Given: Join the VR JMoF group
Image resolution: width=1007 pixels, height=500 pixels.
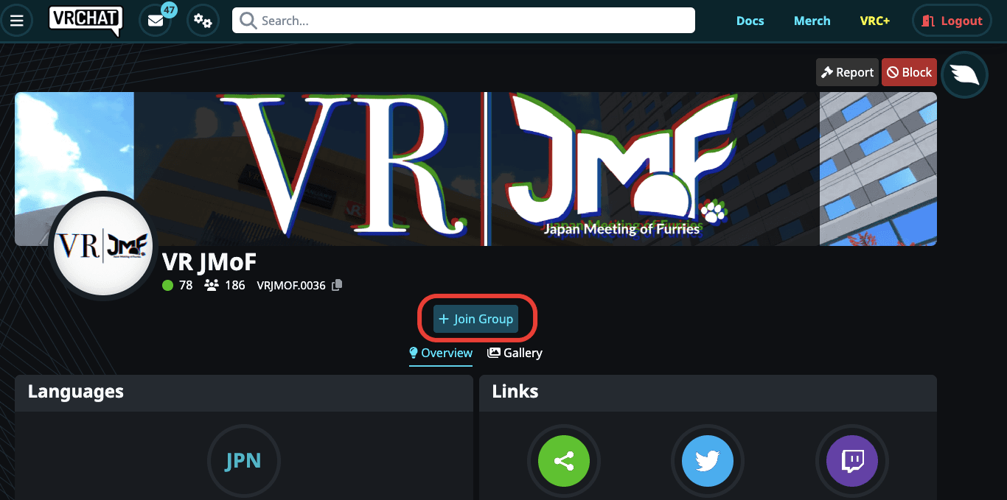Looking at the screenshot, I should pos(476,318).
